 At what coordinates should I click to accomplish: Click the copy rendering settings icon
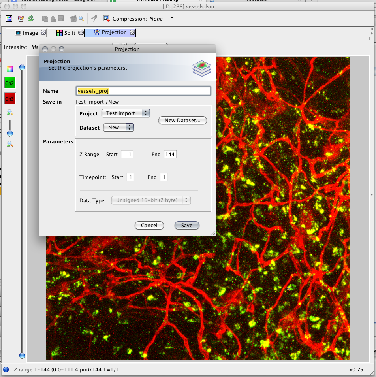45,19
